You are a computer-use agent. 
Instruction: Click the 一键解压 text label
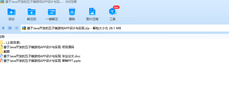[x=52, y=19]
